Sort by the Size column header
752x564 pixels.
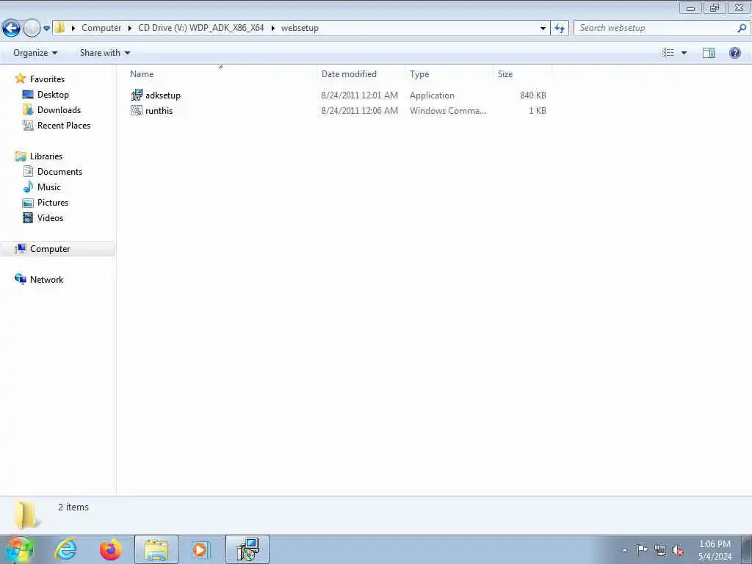[x=522, y=74]
